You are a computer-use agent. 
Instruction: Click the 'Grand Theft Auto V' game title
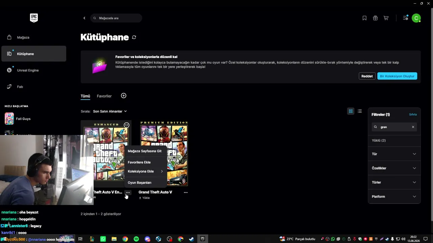pyautogui.click(x=155, y=192)
